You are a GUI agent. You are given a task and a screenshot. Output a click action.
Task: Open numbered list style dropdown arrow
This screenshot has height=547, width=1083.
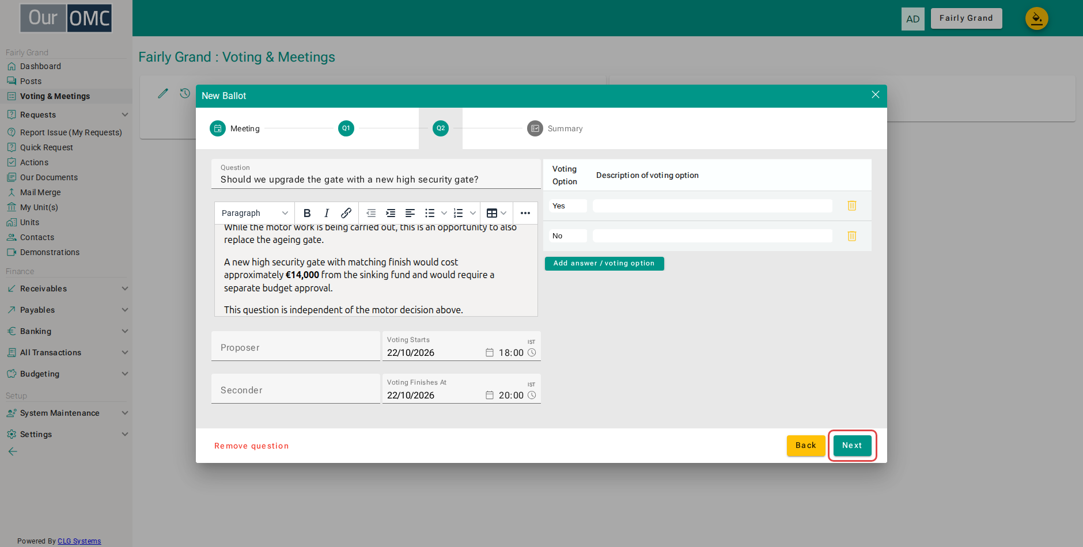click(473, 213)
